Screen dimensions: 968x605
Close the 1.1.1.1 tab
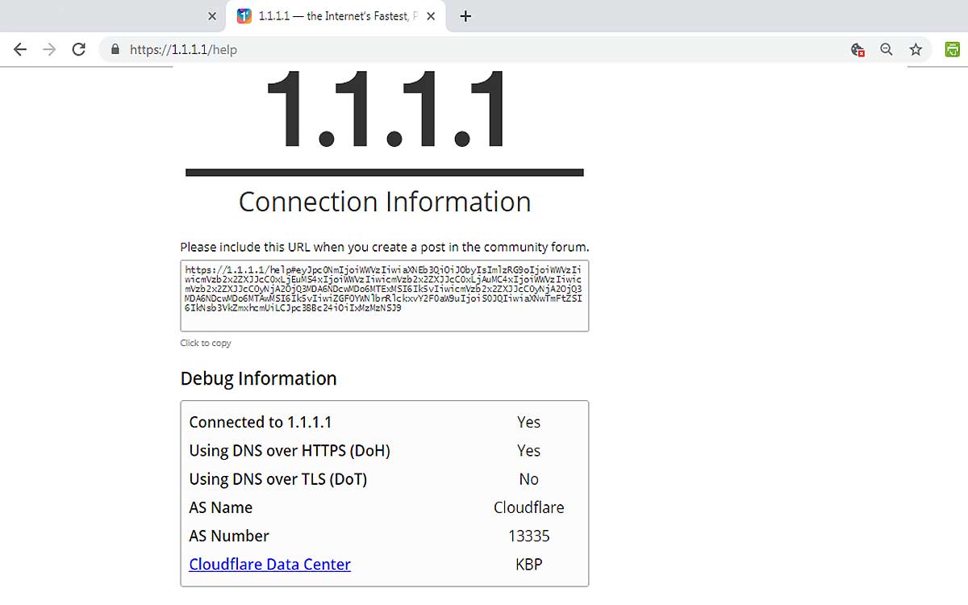(432, 16)
